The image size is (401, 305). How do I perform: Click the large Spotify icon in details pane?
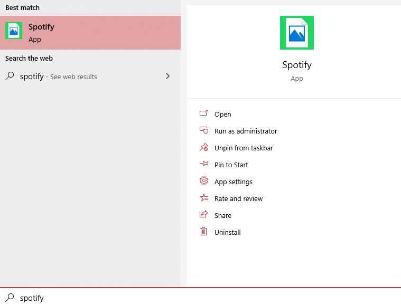click(x=297, y=33)
